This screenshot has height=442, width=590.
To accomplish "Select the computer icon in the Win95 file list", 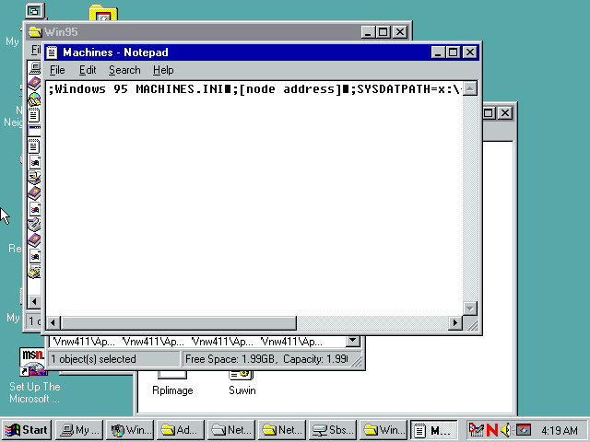I will pos(35,67).
